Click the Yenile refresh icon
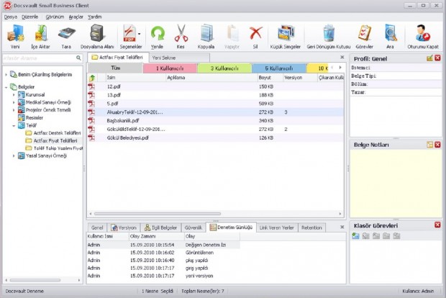This screenshot has width=446, height=298. click(158, 34)
